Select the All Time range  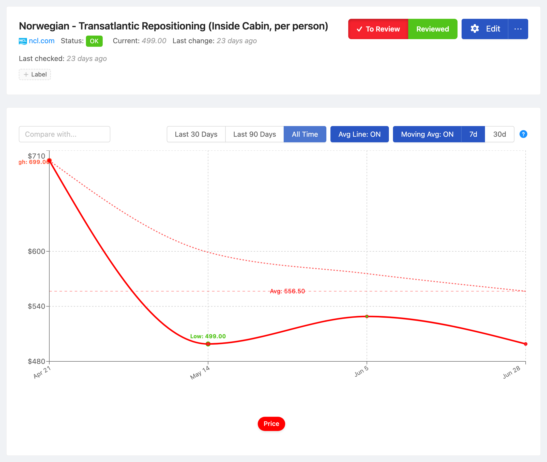pyautogui.click(x=305, y=134)
